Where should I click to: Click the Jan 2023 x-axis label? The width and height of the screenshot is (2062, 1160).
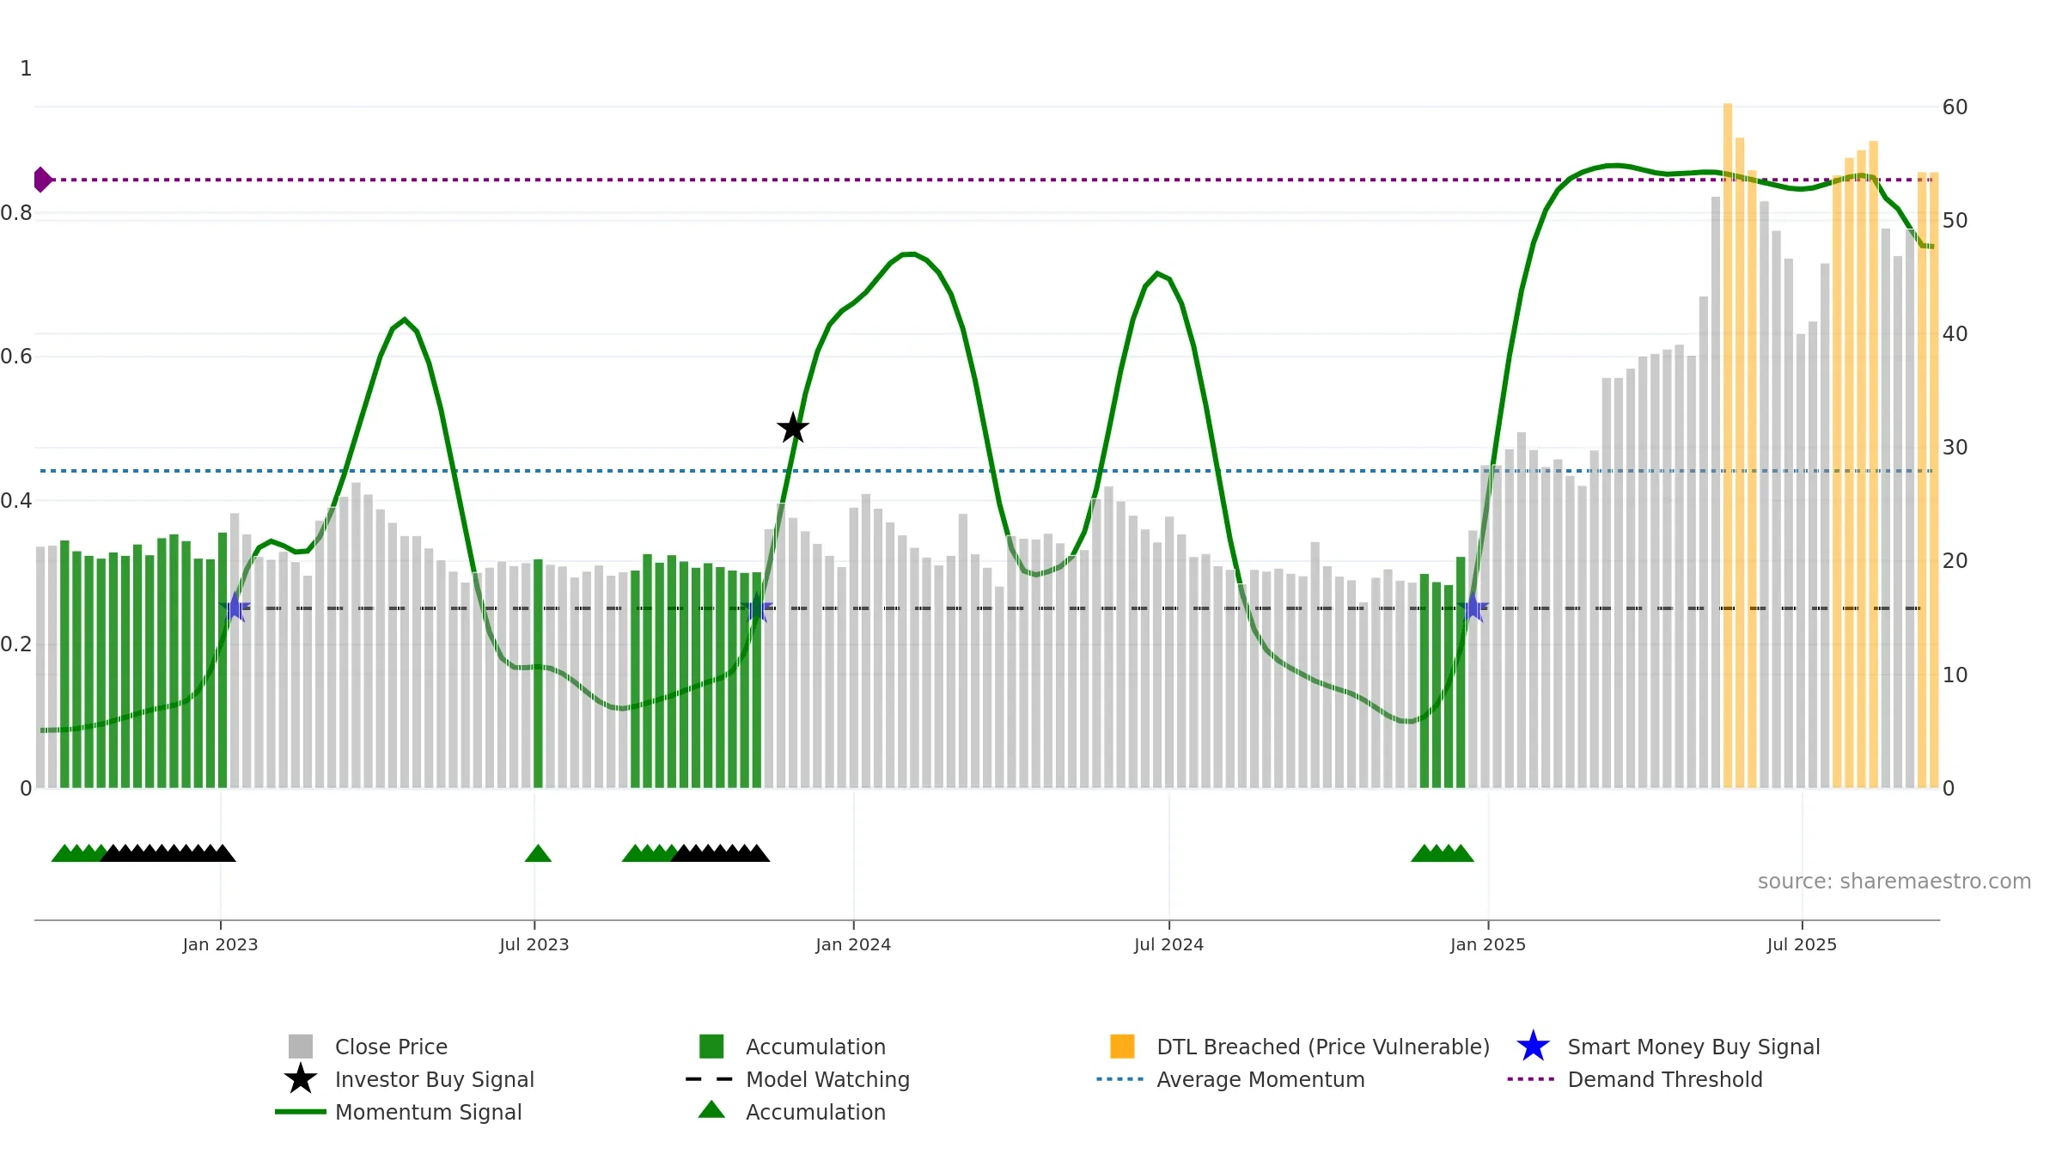click(x=220, y=944)
